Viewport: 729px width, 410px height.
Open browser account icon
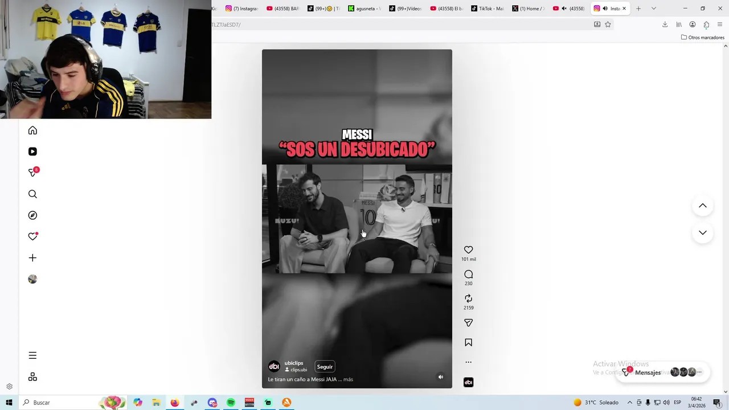click(x=693, y=24)
